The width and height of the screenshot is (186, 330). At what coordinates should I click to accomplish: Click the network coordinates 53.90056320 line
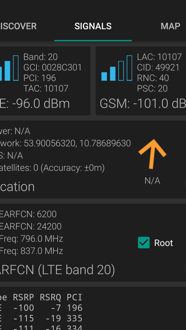pyautogui.click(x=65, y=143)
